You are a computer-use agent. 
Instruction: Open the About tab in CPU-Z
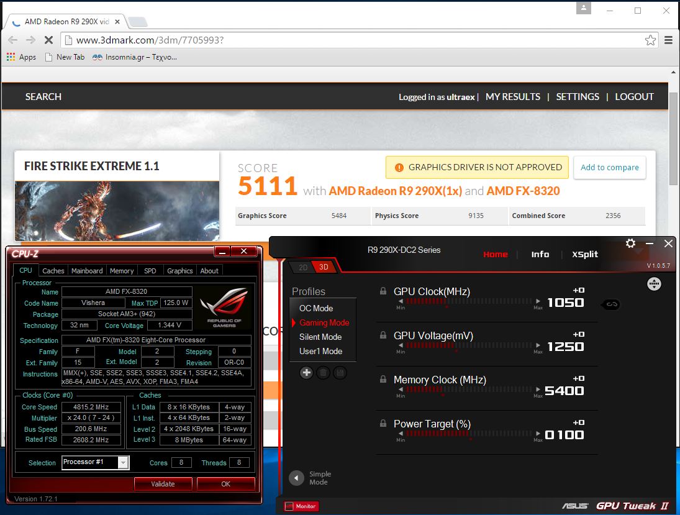[x=209, y=271]
